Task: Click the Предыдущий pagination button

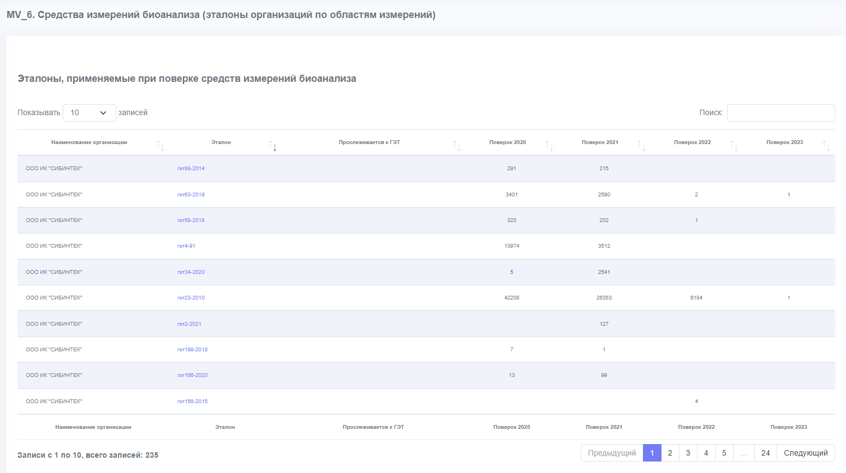Action: click(612, 453)
